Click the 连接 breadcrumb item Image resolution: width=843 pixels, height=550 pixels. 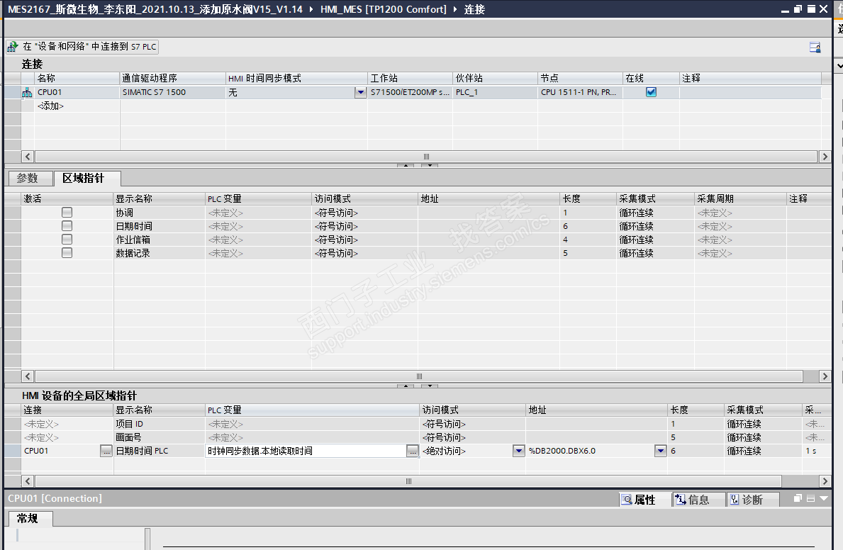coord(475,9)
